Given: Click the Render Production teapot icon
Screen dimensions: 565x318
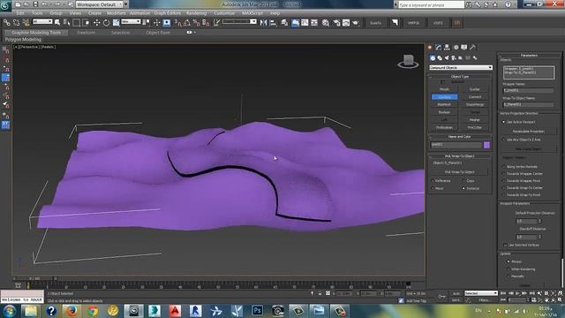Looking at the screenshot, I should pos(356,23).
